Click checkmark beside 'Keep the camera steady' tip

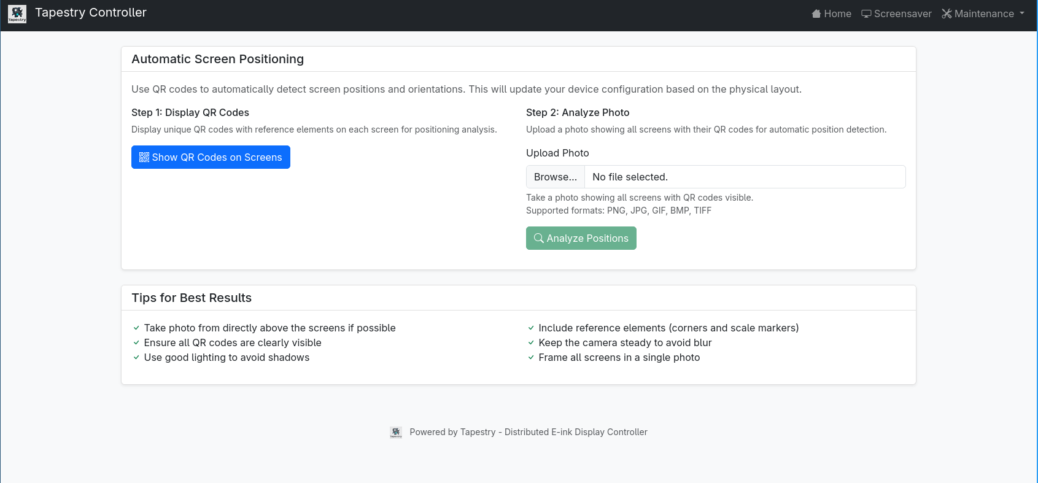coord(531,343)
